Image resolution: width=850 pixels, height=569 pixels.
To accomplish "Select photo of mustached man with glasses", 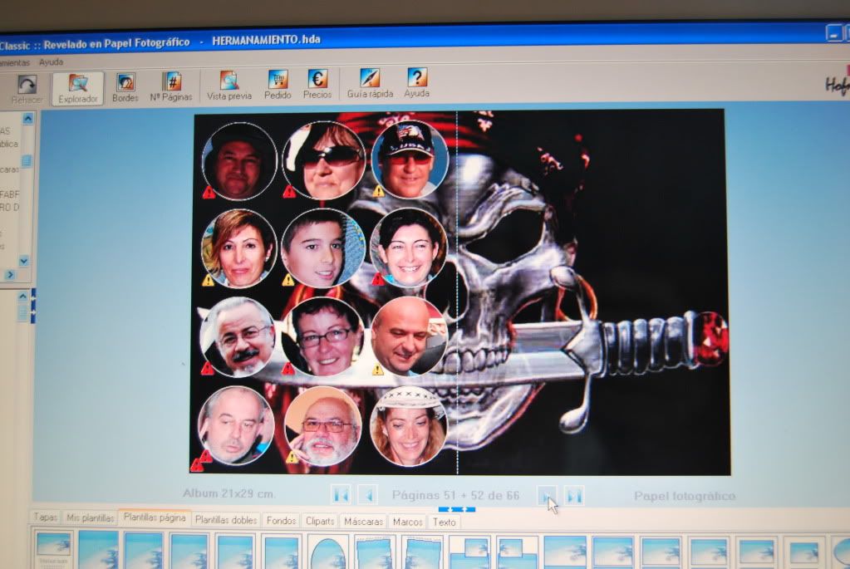I will pyautogui.click(x=238, y=336).
